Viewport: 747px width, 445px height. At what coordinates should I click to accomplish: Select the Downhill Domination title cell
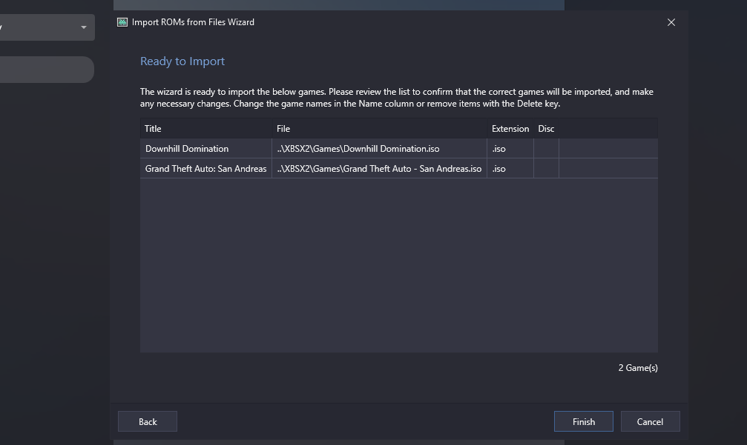pyautogui.click(x=205, y=148)
